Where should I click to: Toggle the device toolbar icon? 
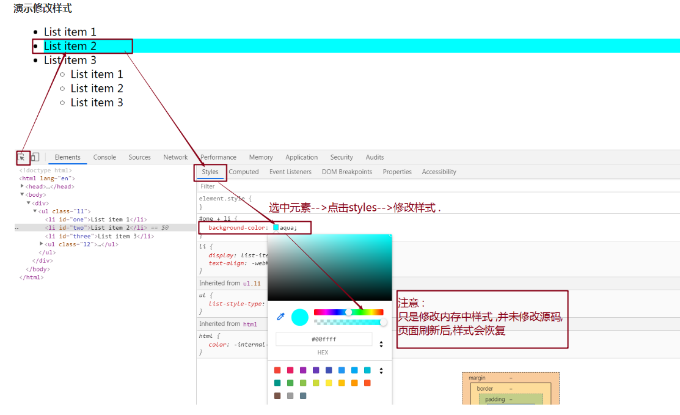35,157
